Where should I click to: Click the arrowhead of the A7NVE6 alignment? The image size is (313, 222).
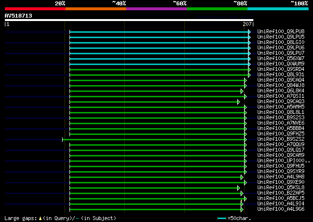coord(246,124)
